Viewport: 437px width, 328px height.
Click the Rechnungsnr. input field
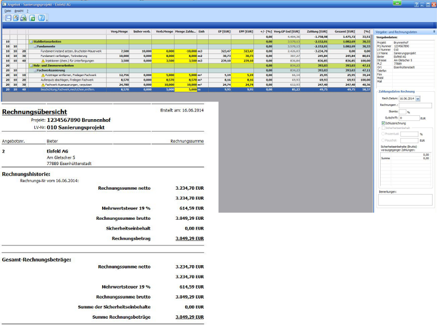415,106
